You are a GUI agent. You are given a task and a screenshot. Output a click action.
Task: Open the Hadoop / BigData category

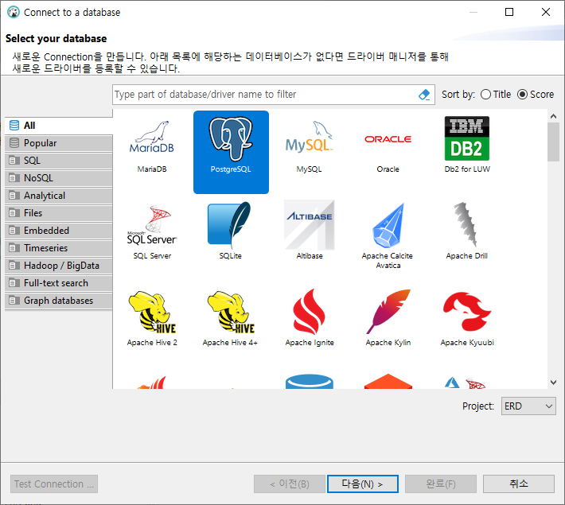coord(59,266)
